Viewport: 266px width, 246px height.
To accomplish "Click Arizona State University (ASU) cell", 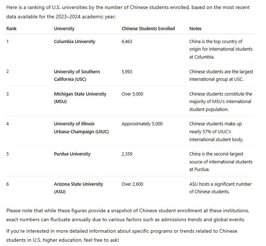I will (x=78, y=188).
